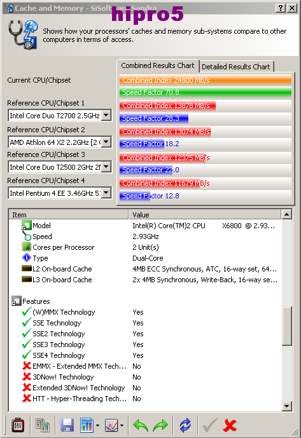Select the SSE2 Technology row
This screenshot has width=301, height=438.
[145, 334]
